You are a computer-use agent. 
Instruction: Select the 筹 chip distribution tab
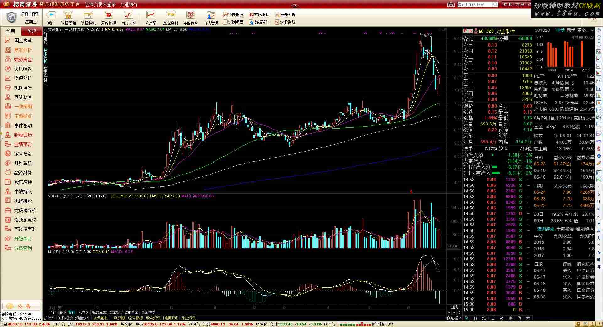click(x=528, y=318)
